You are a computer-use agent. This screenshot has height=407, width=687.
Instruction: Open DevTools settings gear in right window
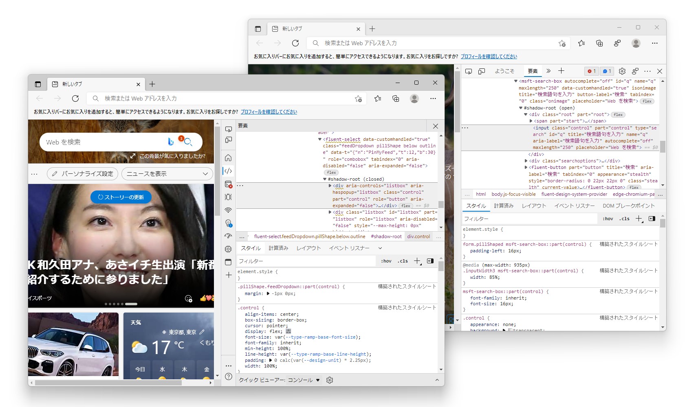pos(622,71)
